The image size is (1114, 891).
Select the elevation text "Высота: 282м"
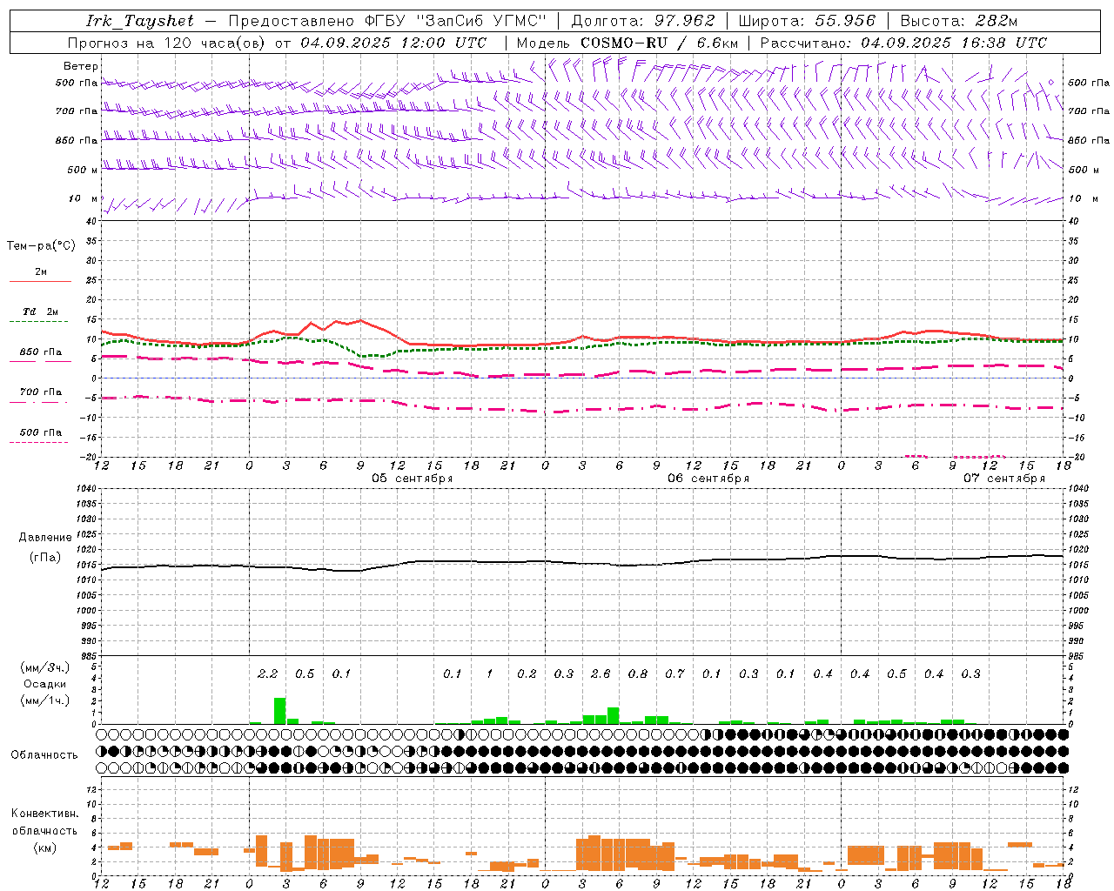click(958, 21)
